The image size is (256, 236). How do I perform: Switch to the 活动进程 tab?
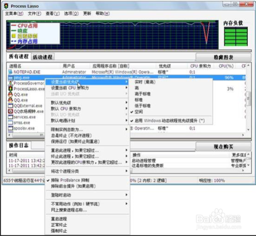coord(42,57)
